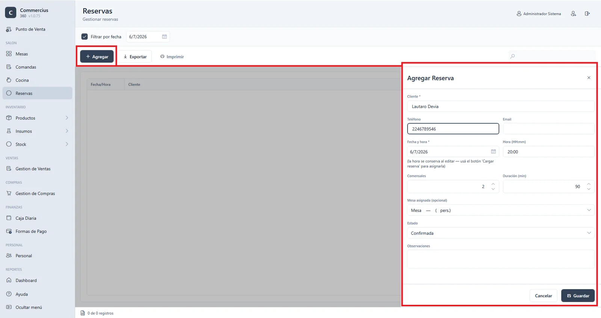The height and width of the screenshot is (318, 601).
Task: Click the Formas de Pago card icon
Action: (x=9, y=231)
